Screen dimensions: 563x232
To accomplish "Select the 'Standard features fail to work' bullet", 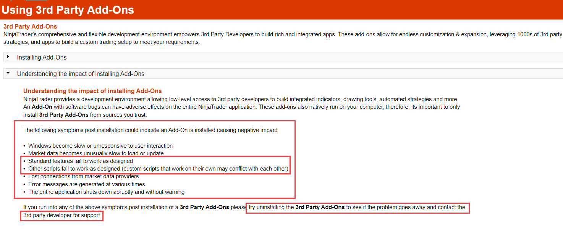I will [x=80, y=161].
